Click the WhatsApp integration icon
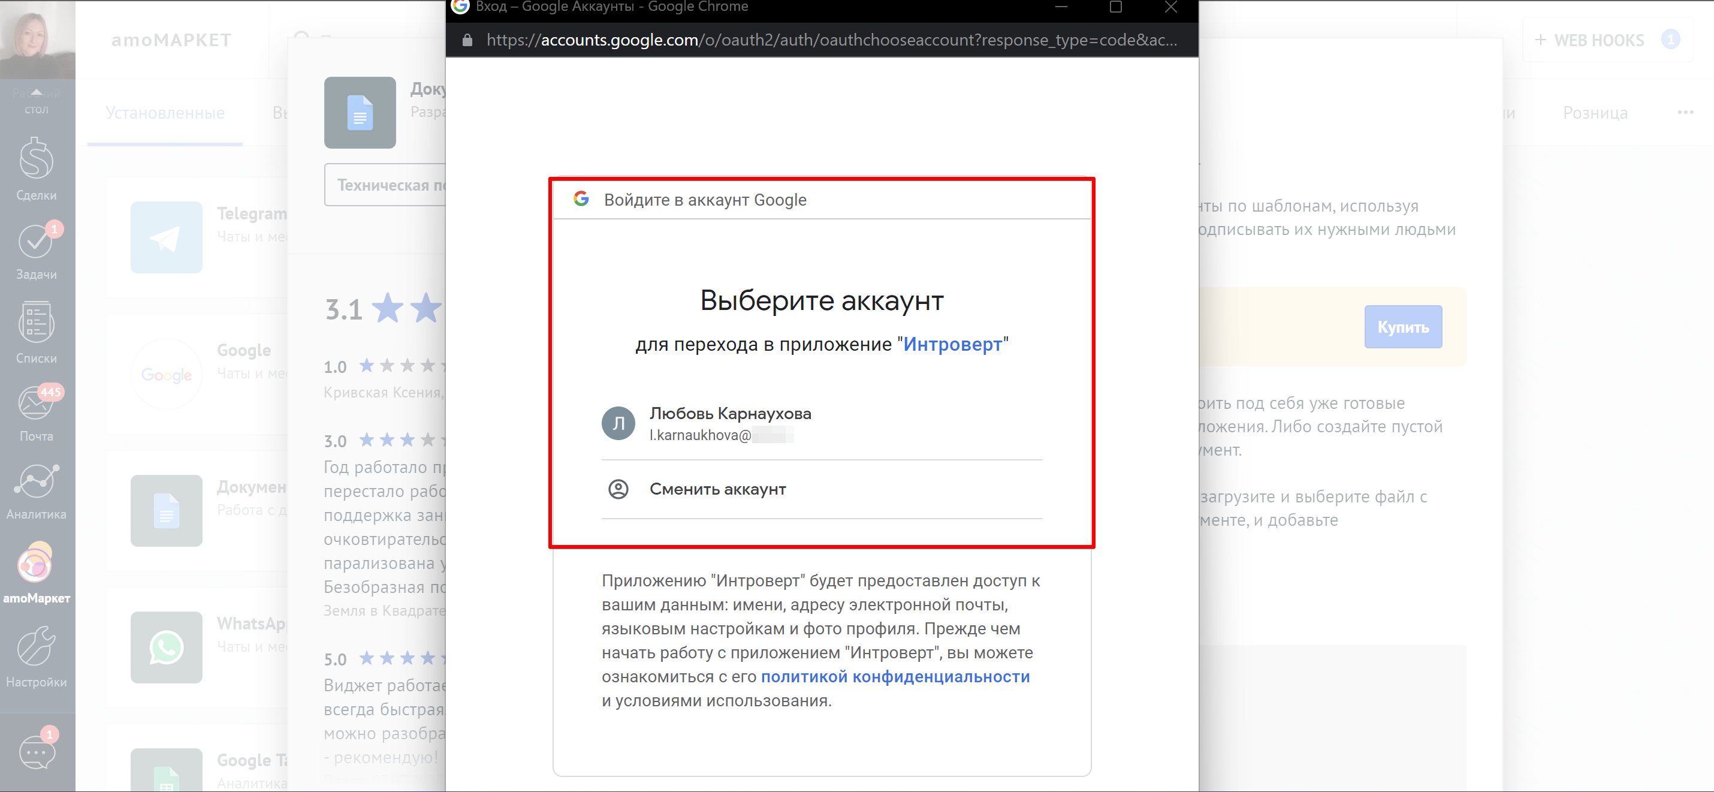The image size is (1714, 792). click(x=167, y=647)
